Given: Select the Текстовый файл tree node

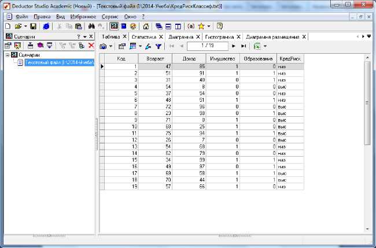Looking at the screenshot, I should [x=58, y=62].
